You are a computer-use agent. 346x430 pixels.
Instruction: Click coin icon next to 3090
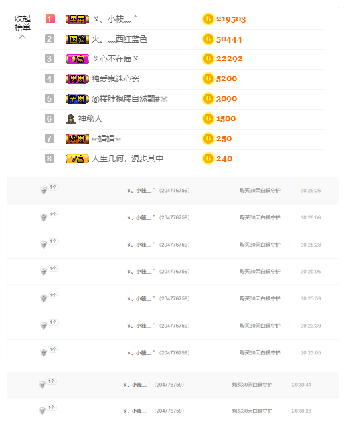point(208,99)
